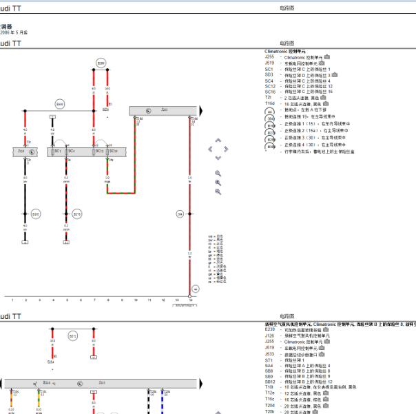Click the B299 connection node in the diagram
Screen dimensions: 416x414
click(101, 63)
